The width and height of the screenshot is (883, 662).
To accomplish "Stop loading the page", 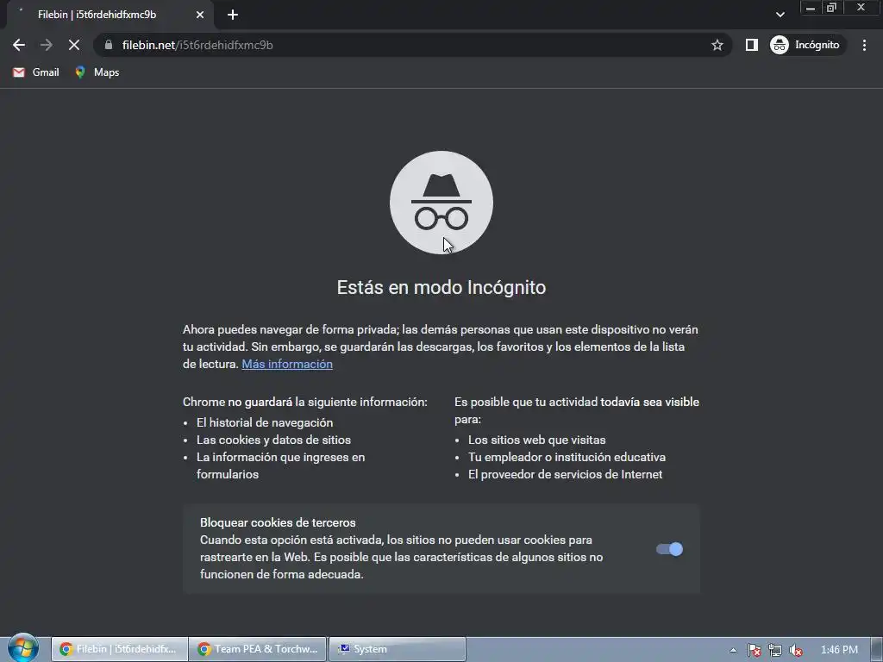I will [x=74, y=45].
